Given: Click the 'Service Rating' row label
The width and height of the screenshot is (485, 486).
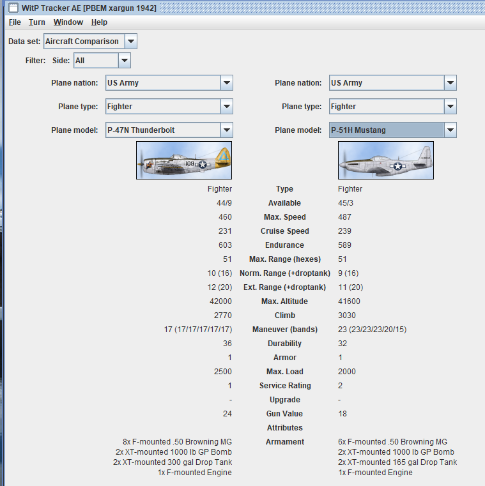Looking at the screenshot, I should 285,386.
